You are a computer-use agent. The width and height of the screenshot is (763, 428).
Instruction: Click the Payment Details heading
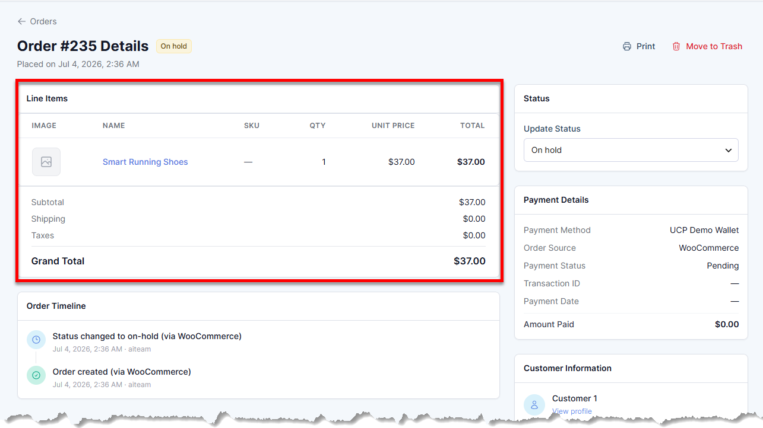tap(556, 200)
